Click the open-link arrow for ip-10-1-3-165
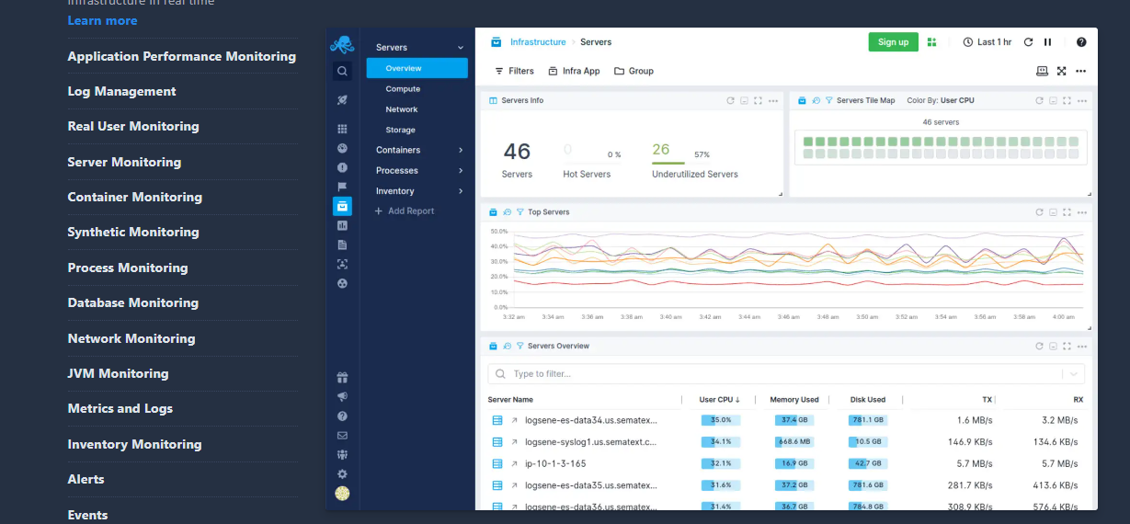The width and height of the screenshot is (1130, 524). coord(515,464)
